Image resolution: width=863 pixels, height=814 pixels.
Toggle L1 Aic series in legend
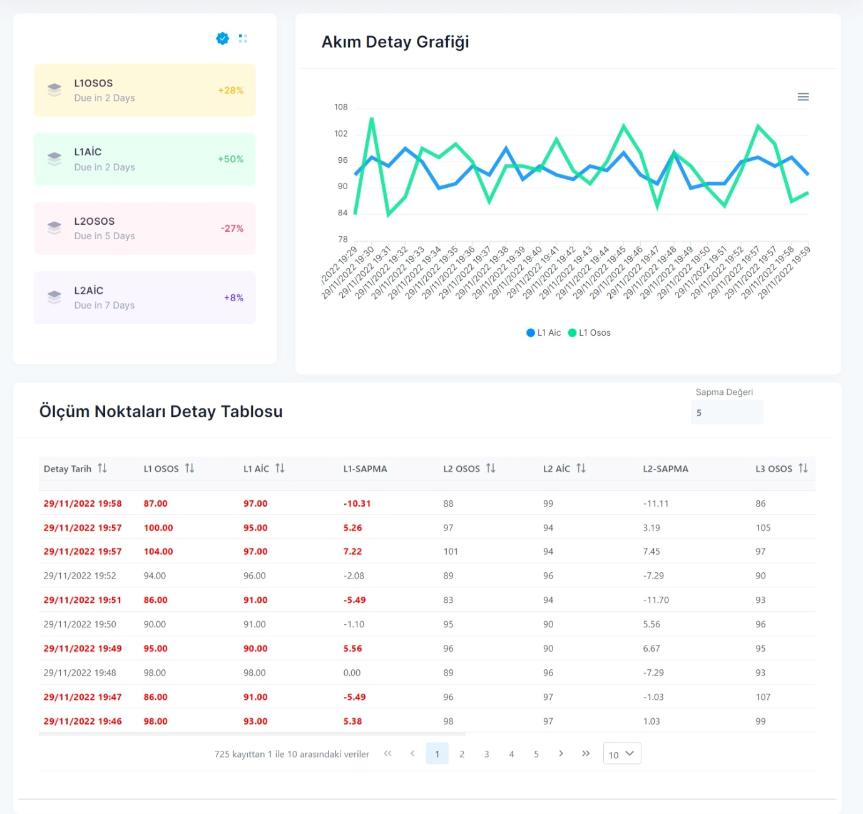pyautogui.click(x=544, y=332)
